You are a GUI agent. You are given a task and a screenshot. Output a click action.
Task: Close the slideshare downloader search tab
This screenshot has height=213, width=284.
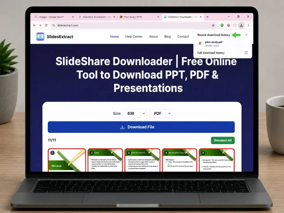(x=114, y=17)
